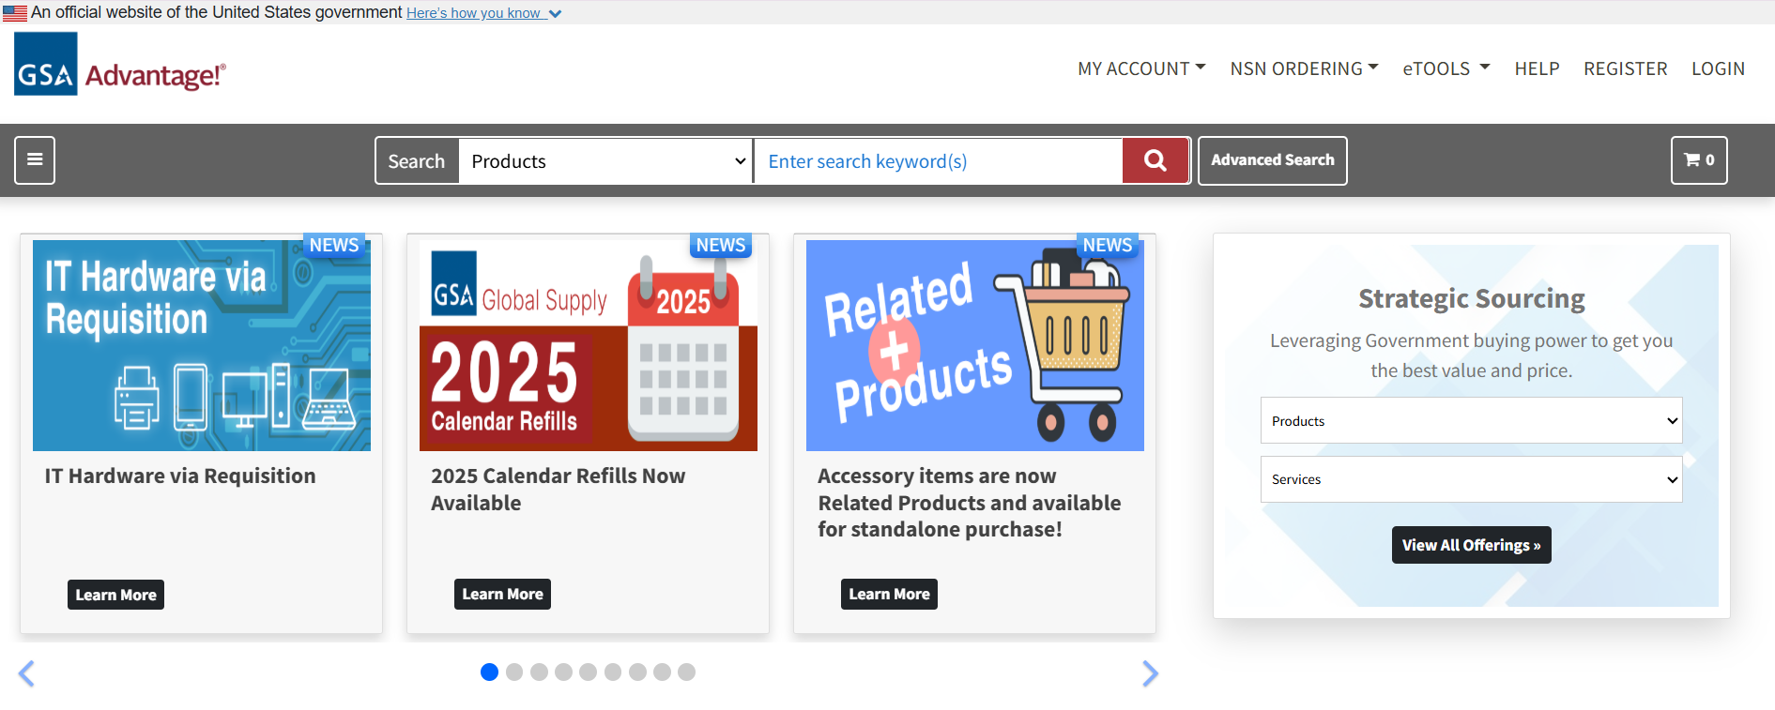Click the NEWS badge on IT Hardware card
The image size is (1775, 710).
pos(334,245)
